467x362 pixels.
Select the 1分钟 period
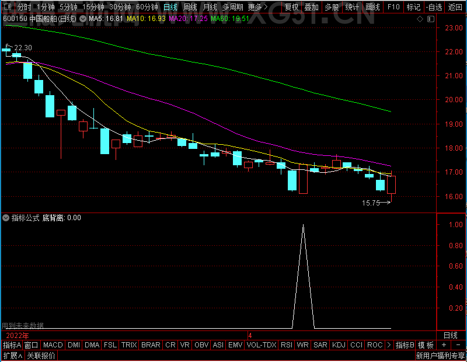point(46,7)
